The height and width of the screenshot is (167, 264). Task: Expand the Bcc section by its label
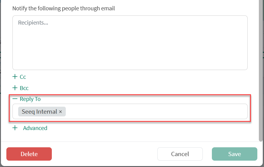(24, 88)
